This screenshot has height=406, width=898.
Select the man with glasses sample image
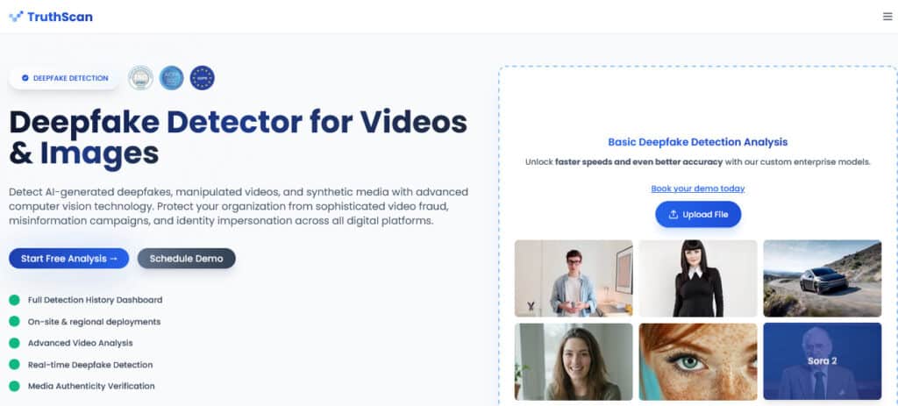click(574, 278)
